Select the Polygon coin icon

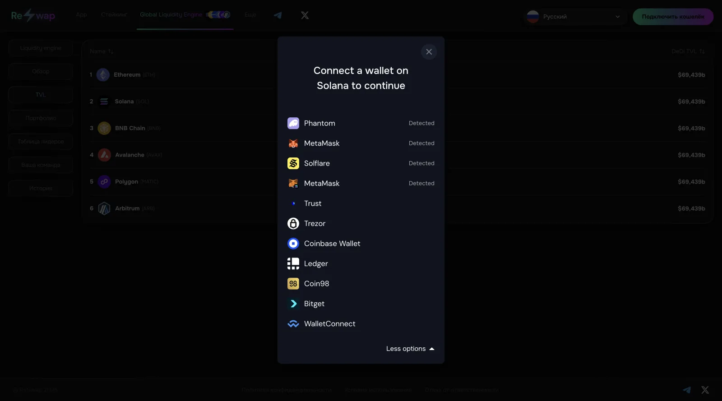(104, 182)
